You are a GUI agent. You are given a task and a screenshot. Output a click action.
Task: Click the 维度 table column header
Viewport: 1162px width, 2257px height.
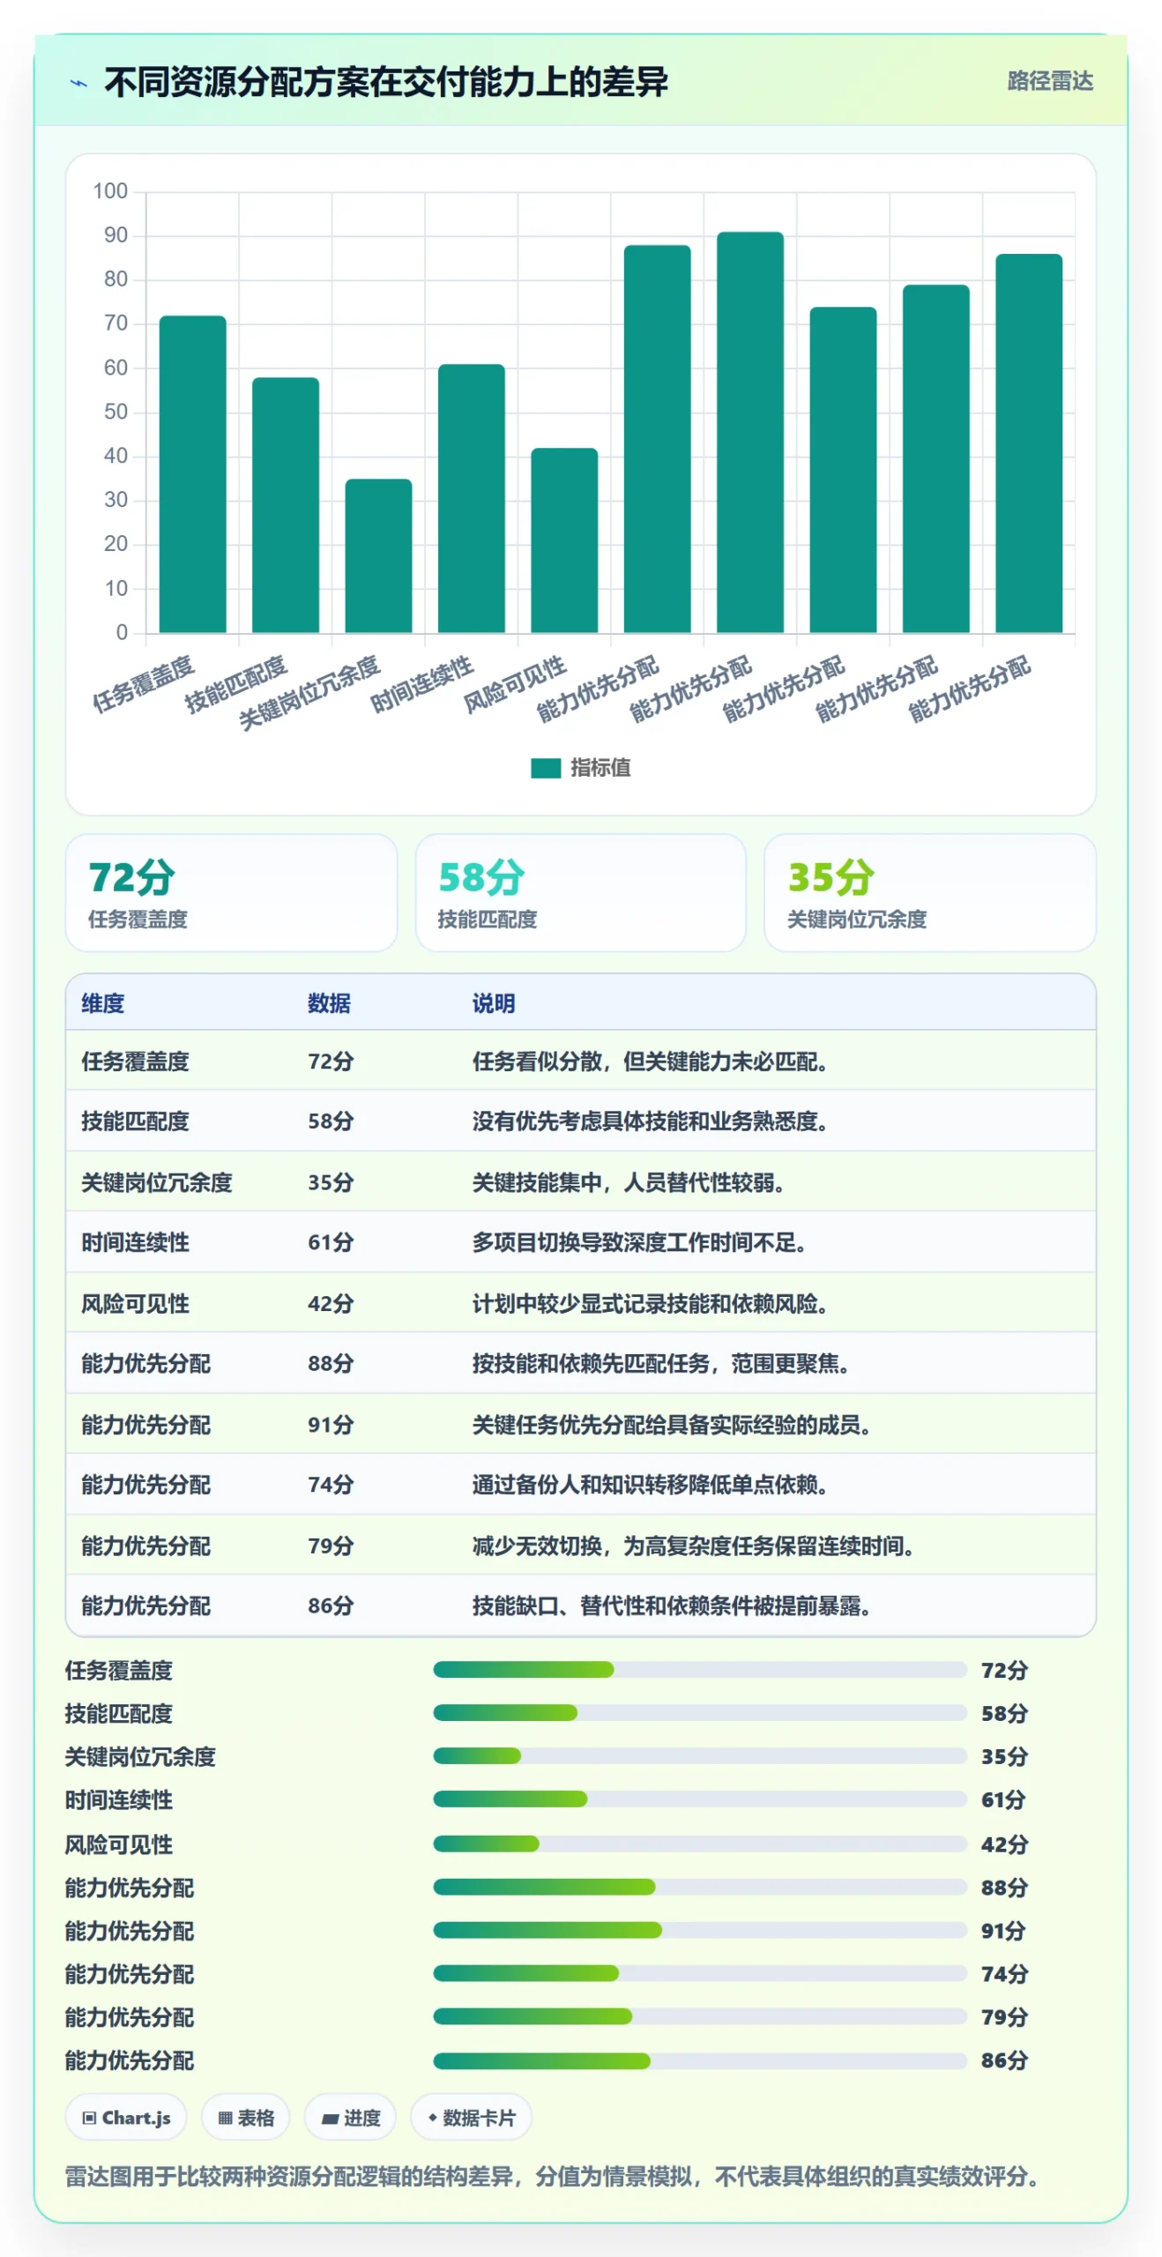point(103,1003)
